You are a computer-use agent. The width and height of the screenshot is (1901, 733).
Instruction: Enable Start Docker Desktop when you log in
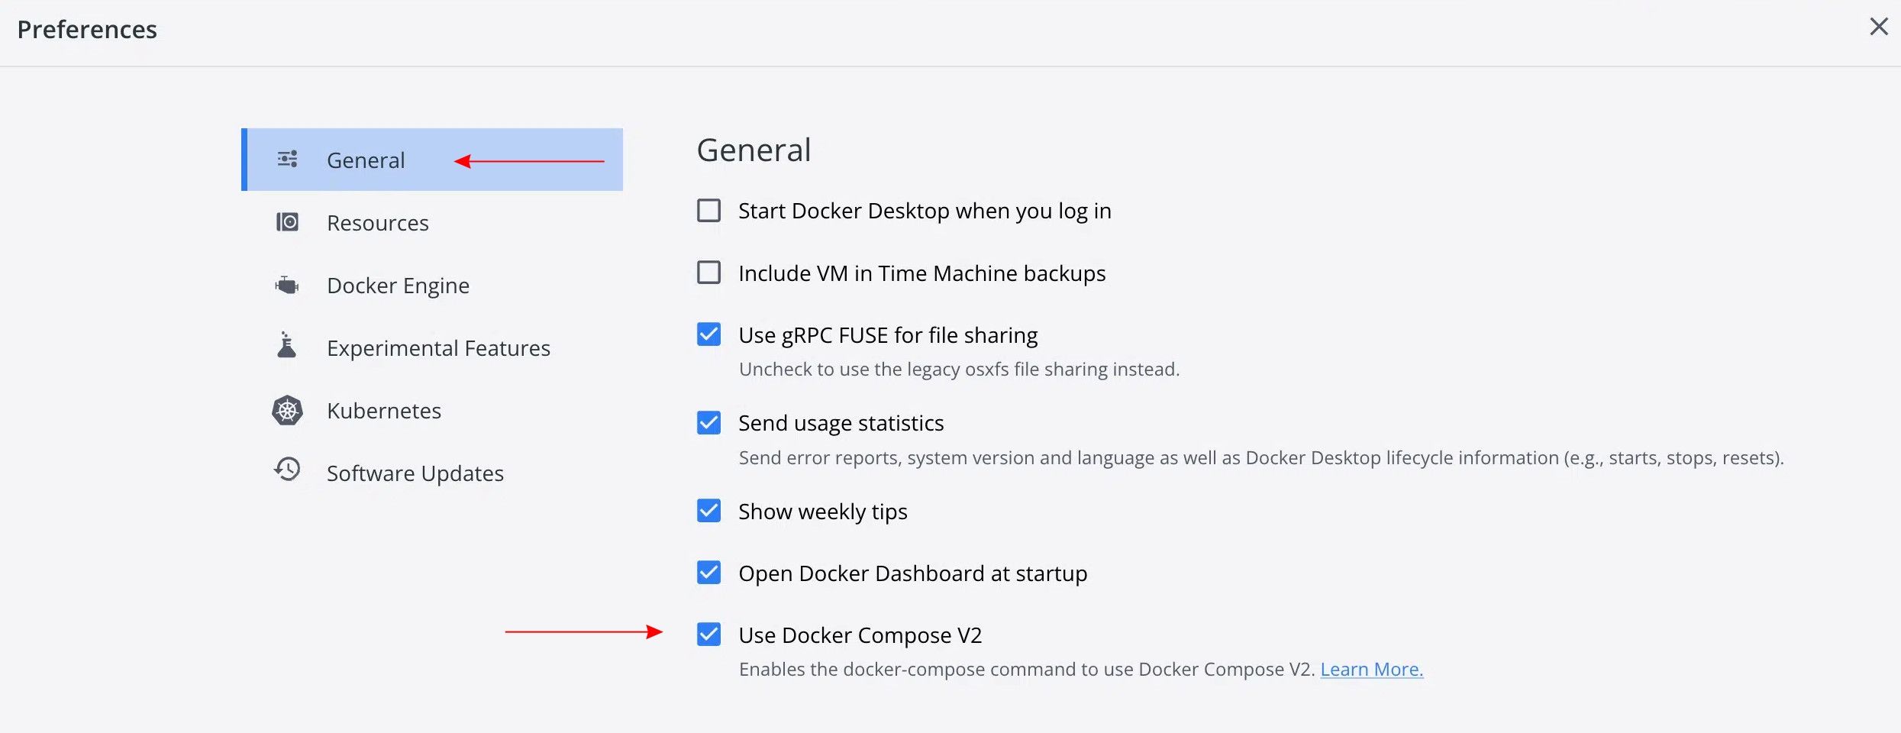(708, 210)
